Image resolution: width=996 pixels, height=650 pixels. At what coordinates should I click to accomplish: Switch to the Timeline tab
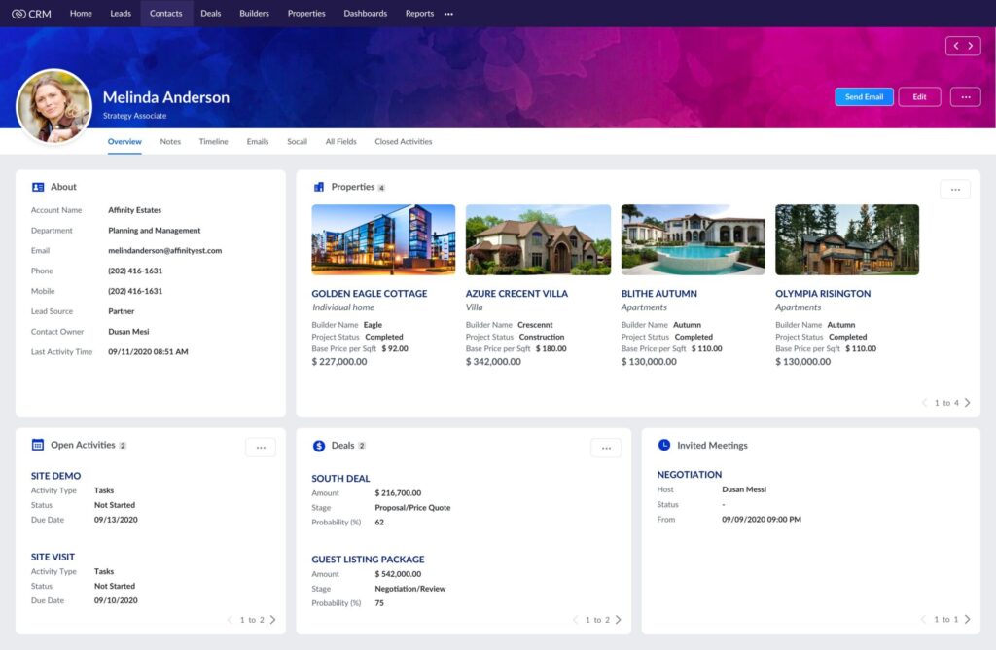pos(213,141)
